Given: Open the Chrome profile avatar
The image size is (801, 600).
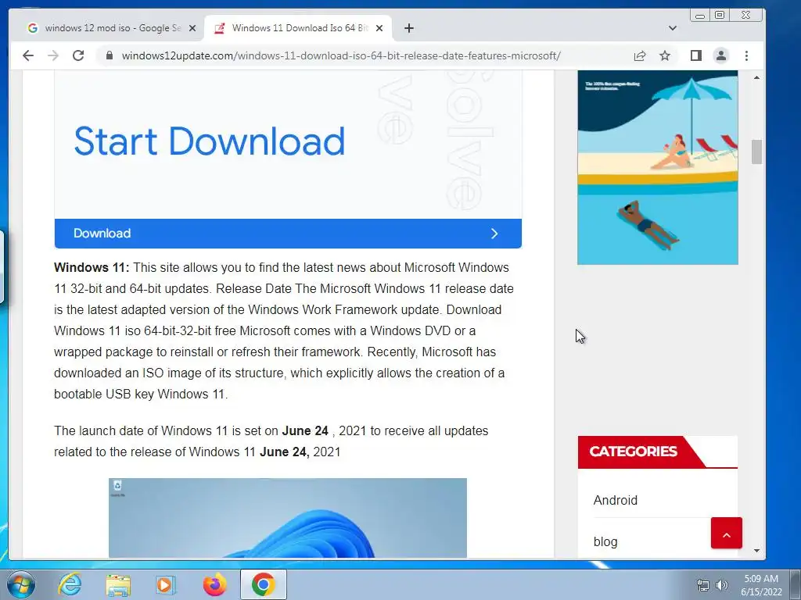Looking at the screenshot, I should point(720,55).
